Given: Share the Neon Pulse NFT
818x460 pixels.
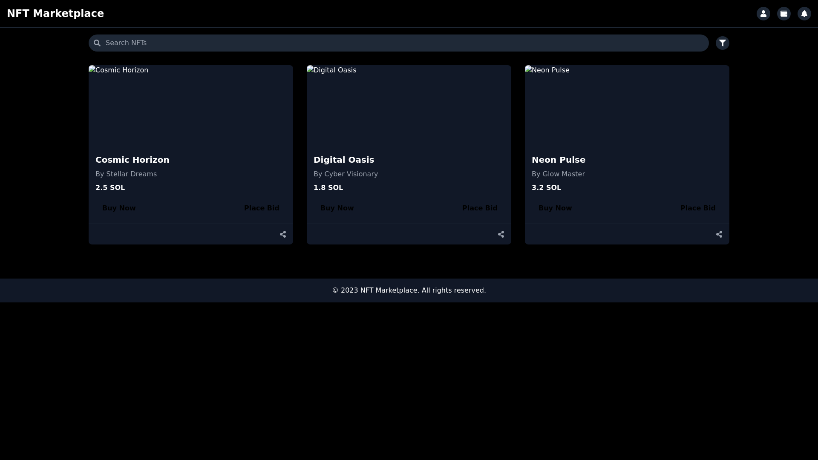Looking at the screenshot, I should pyautogui.click(x=719, y=234).
